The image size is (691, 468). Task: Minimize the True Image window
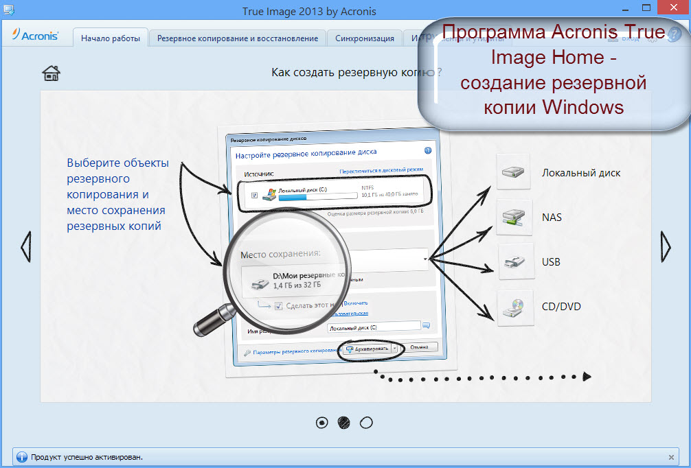pos(626,9)
